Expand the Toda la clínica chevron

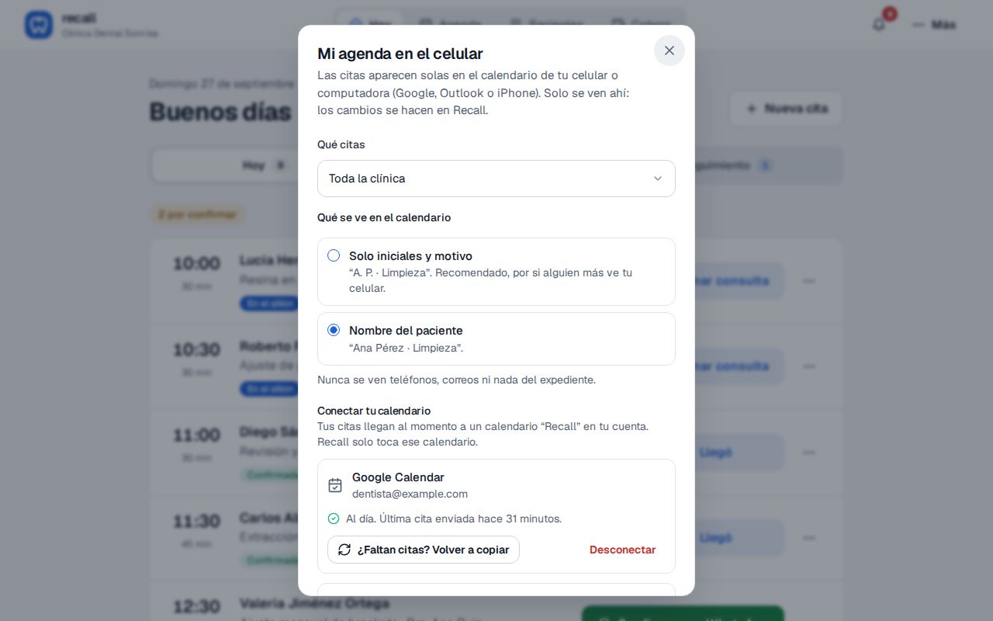pyautogui.click(x=657, y=179)
